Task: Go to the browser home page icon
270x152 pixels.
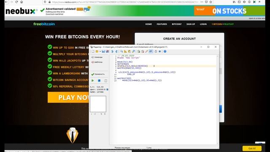Action: (x=22, y=2)
